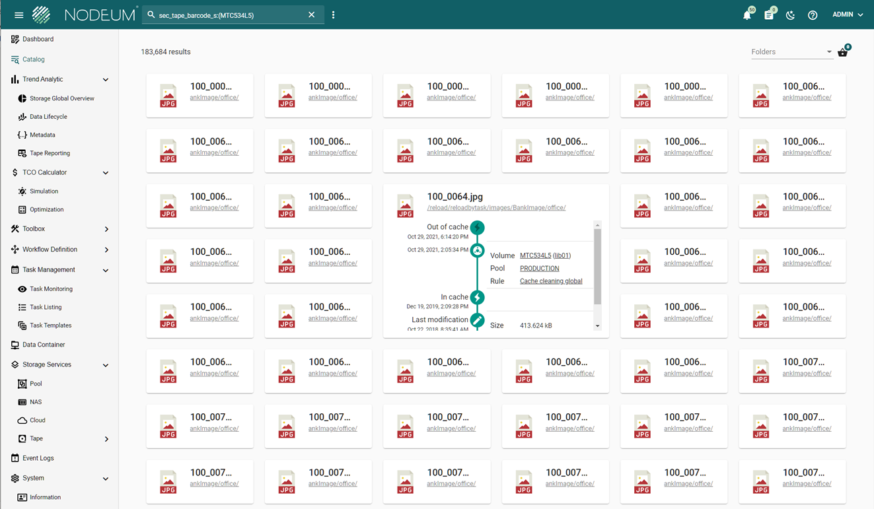Open the help question mark icon
874x509 pixels.
813,15
